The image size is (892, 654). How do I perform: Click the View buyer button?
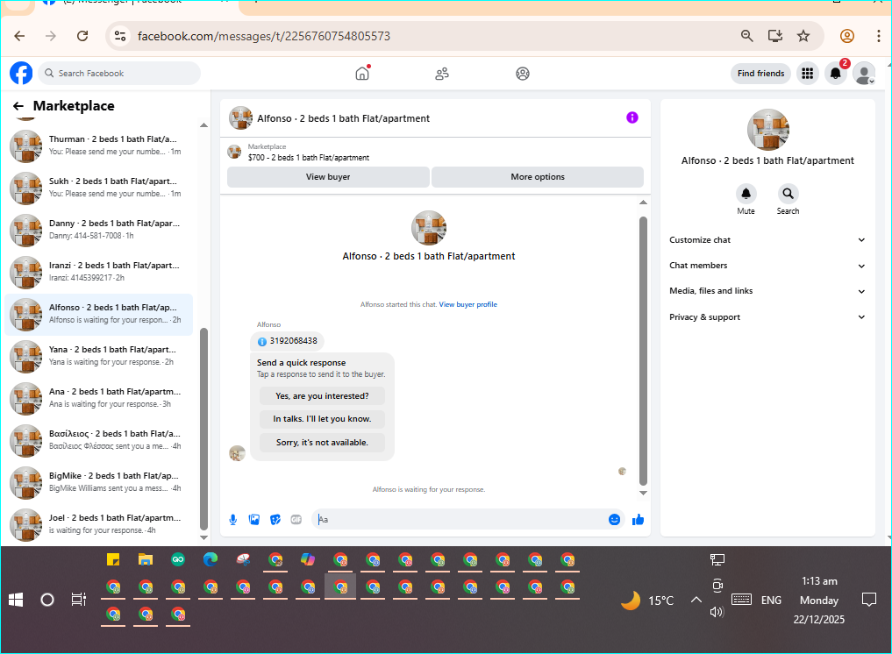point(328,177)
